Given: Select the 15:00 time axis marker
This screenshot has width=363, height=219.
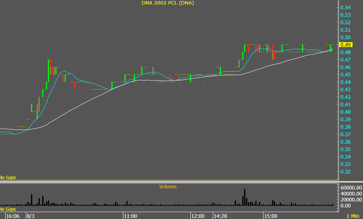Looking at the screenshot, I should [x=271, y=216].
